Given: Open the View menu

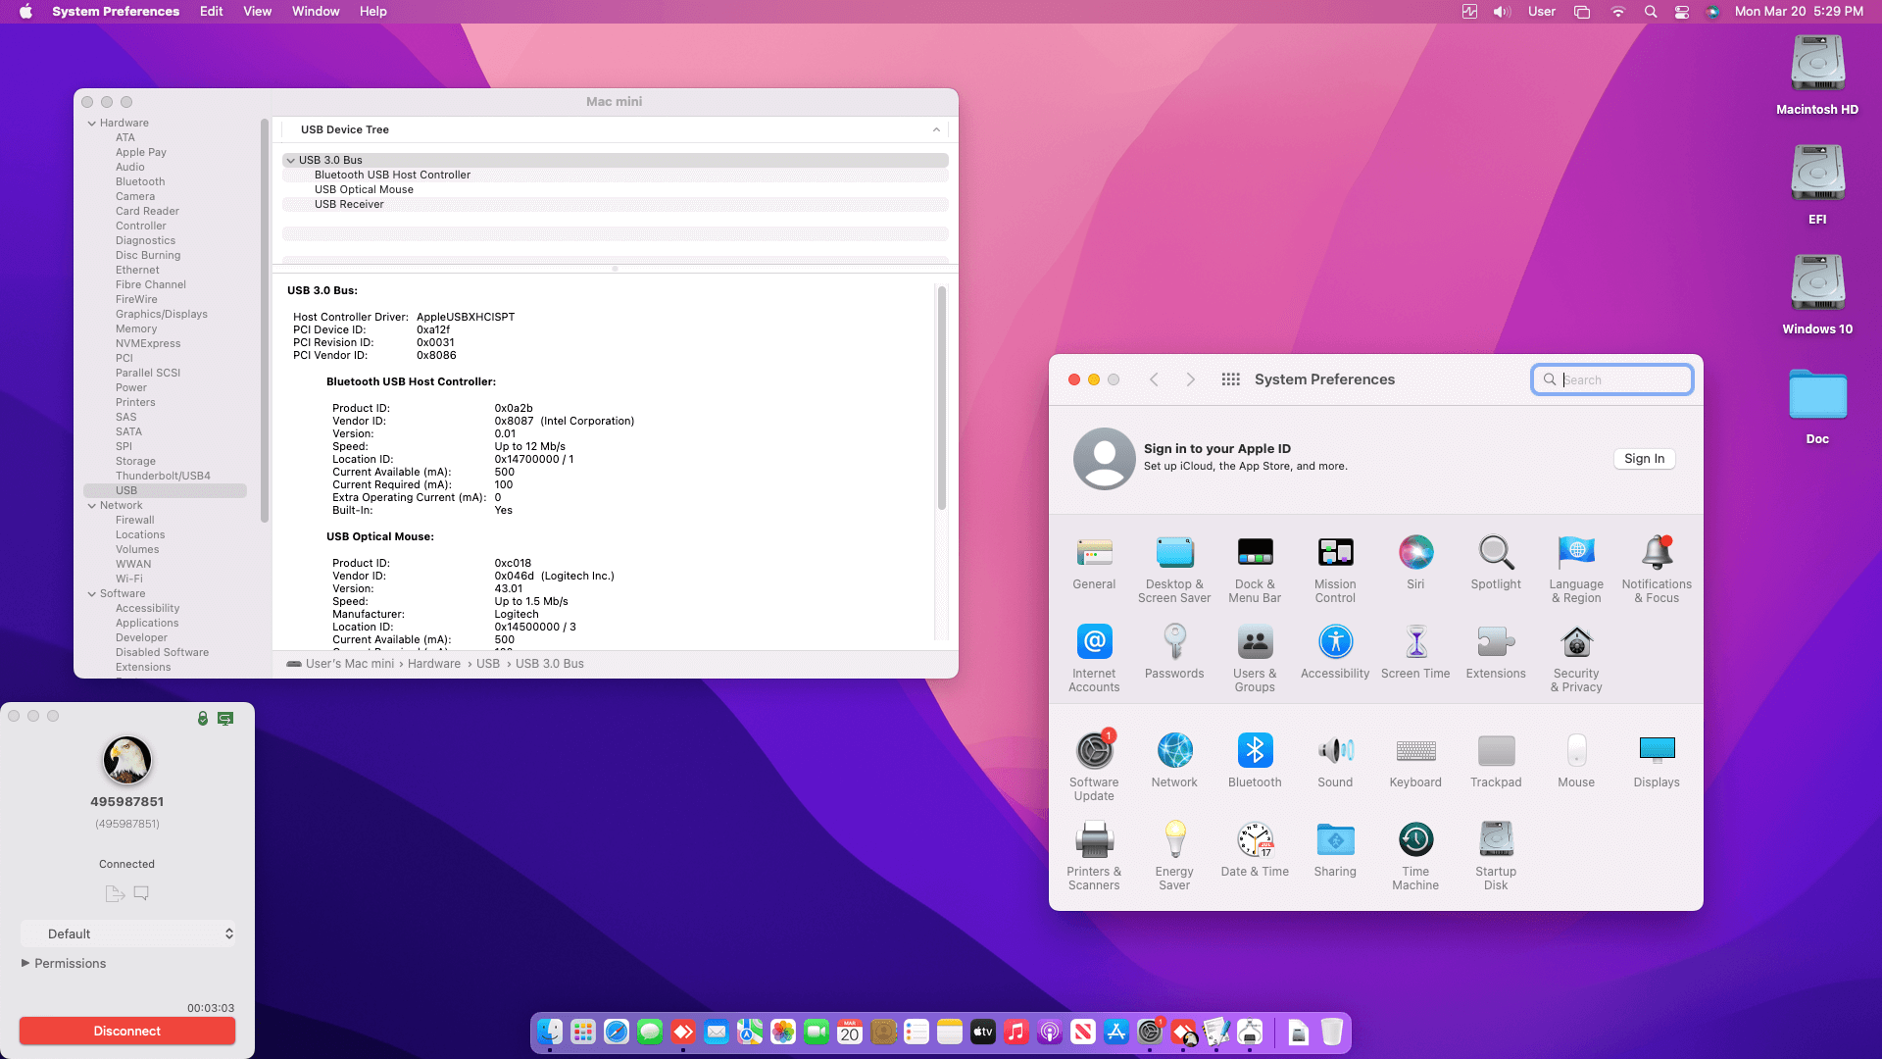Looking at the screenshot, I should pos(257,12).
